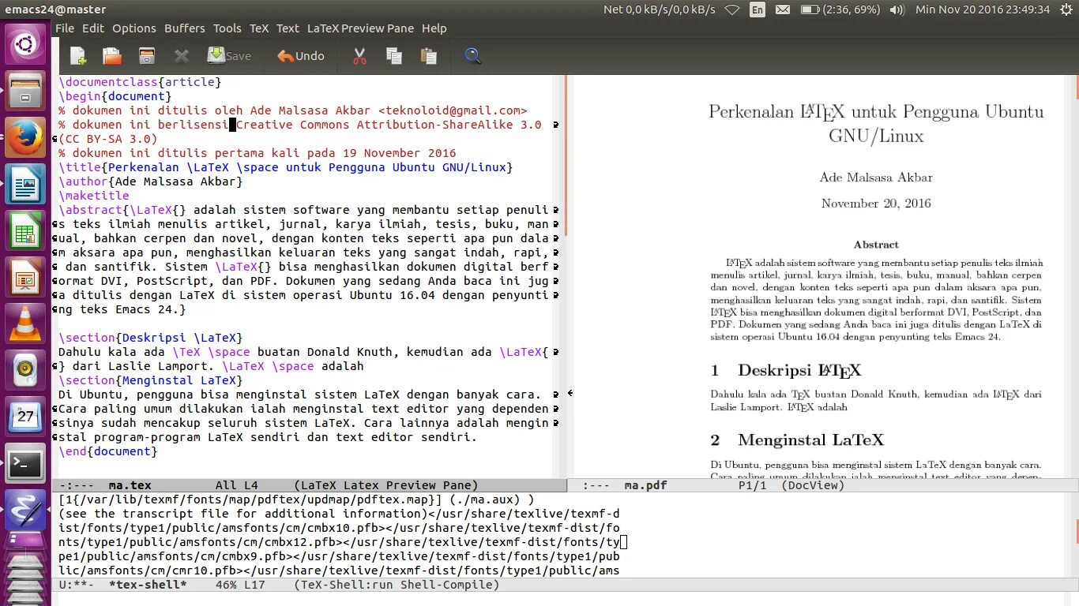Viewport: 1079px width, 606px height.
Task: Click the greyed-out X close buffer icon
Action: tap(182, 56)
